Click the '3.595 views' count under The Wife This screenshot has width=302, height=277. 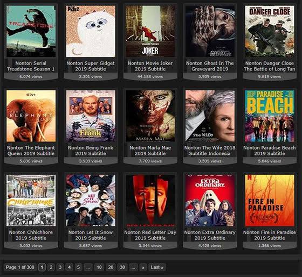click(x=210, y=161)
